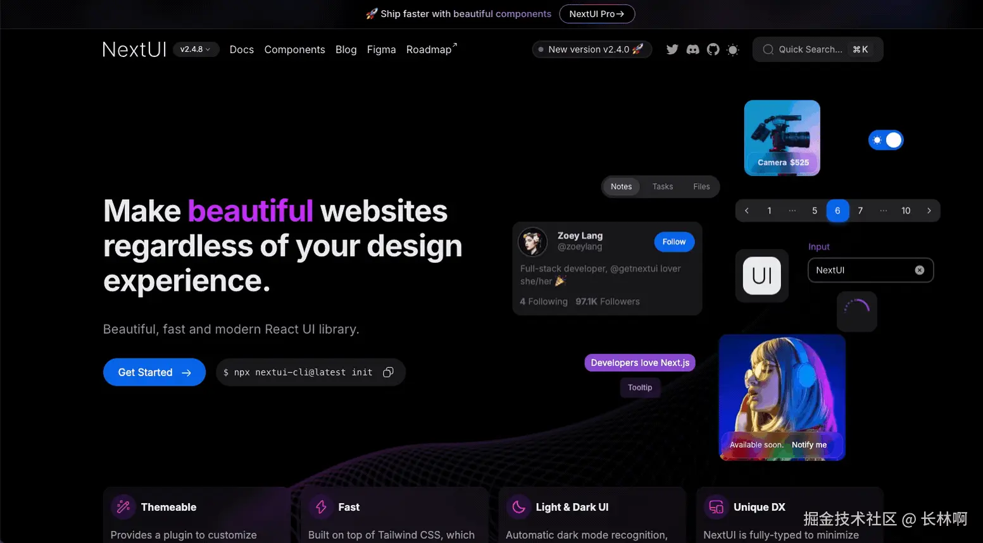Open the GitHub repository icon
This screenshot has height=543, width=983.
(713, 49)
